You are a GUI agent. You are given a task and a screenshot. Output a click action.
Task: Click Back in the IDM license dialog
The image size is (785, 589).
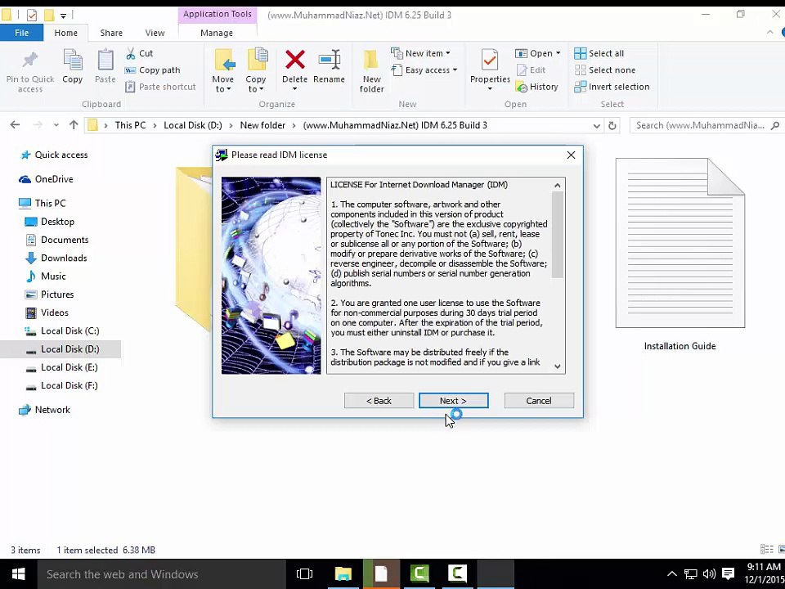[379, 401]
